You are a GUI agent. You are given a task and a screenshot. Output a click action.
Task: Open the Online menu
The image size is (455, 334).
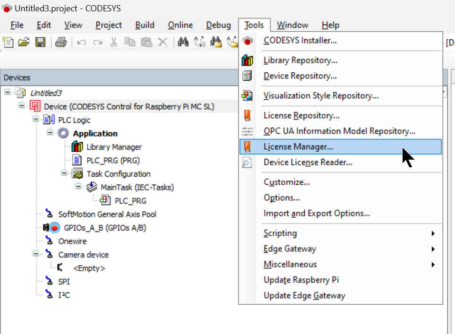tap(180, 25)
